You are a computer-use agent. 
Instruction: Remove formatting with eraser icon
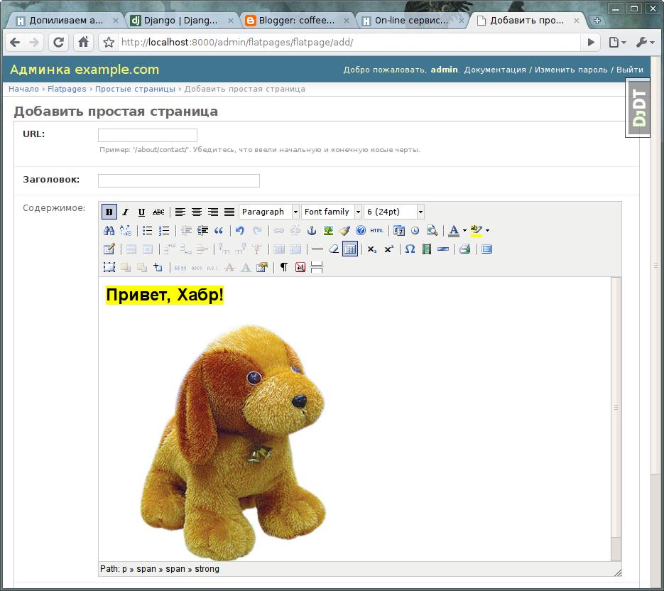[334, 249]
